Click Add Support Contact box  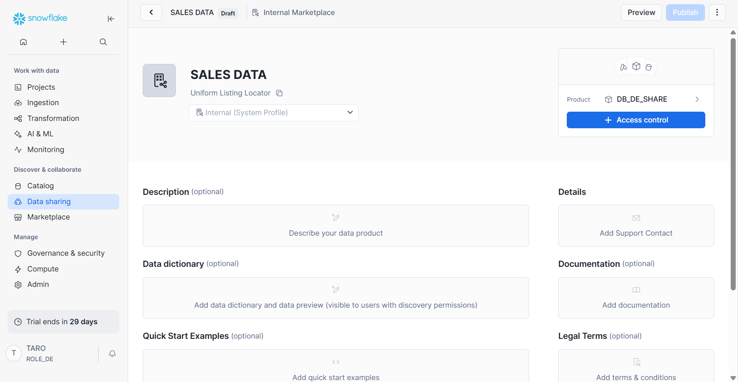coord(636,226)
